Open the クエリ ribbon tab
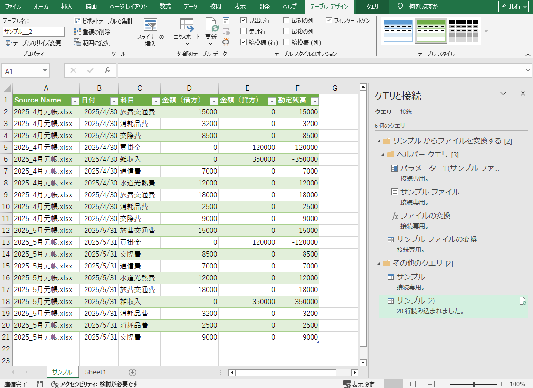Viewport: 533px width, 388px height. click(372, 7)
